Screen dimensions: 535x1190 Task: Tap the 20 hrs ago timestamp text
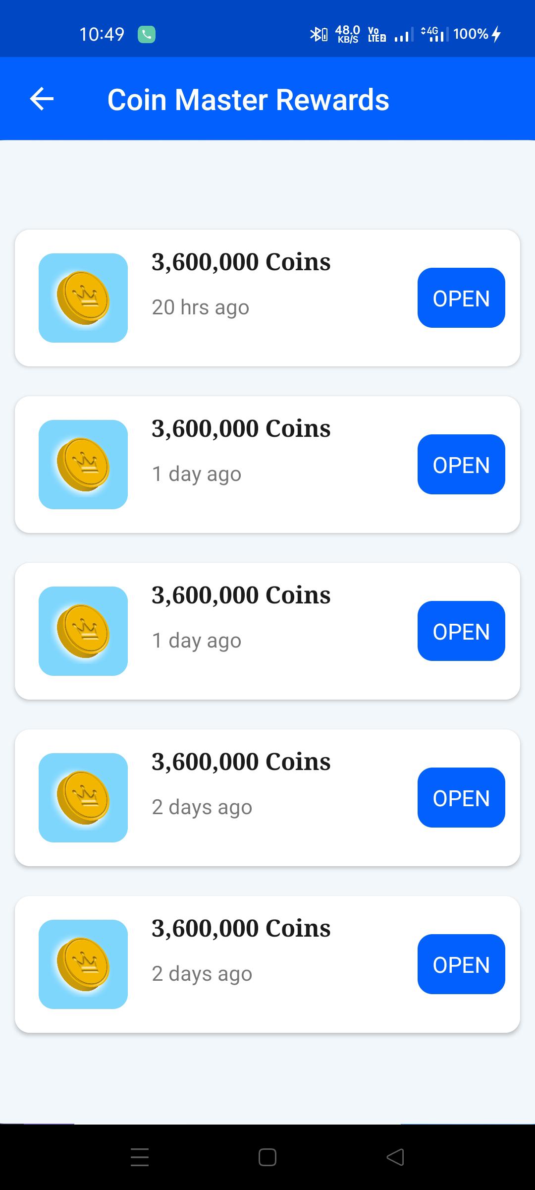(x=200, y=307)
